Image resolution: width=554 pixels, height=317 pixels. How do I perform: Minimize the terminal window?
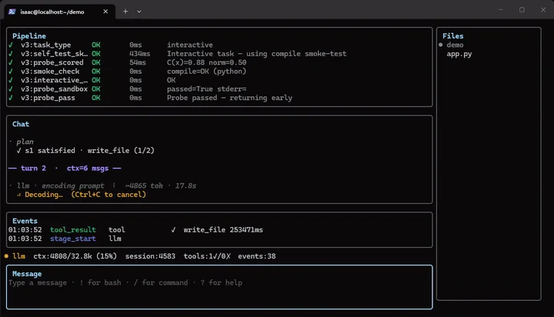(501, 10)
